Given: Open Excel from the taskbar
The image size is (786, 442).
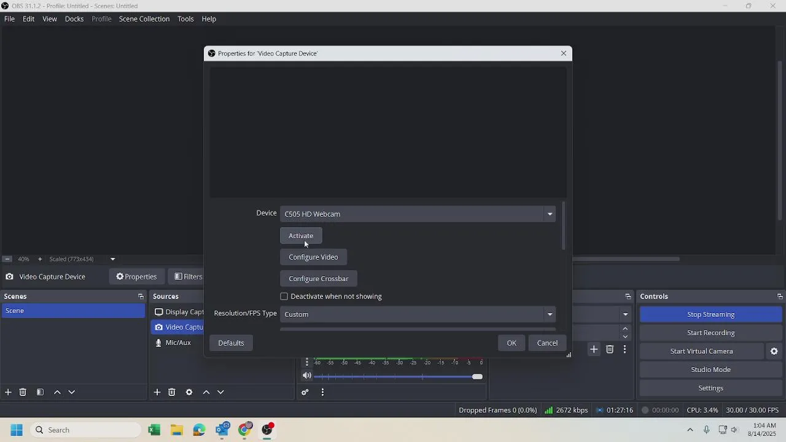Looking at the screenshot, I should point(154,430).
